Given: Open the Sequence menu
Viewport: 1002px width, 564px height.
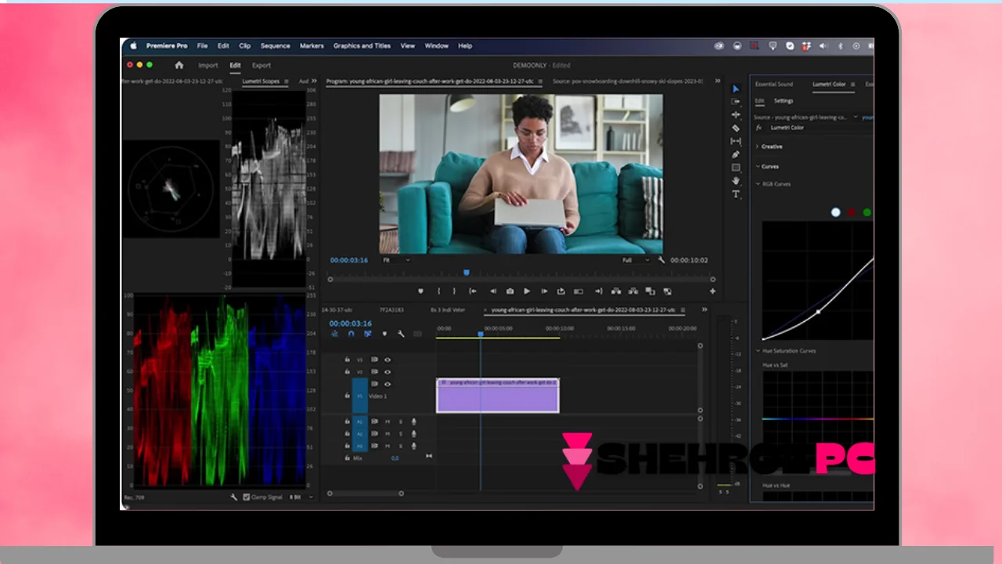Looking at the screenshot, I should click(x=275, y=45).
